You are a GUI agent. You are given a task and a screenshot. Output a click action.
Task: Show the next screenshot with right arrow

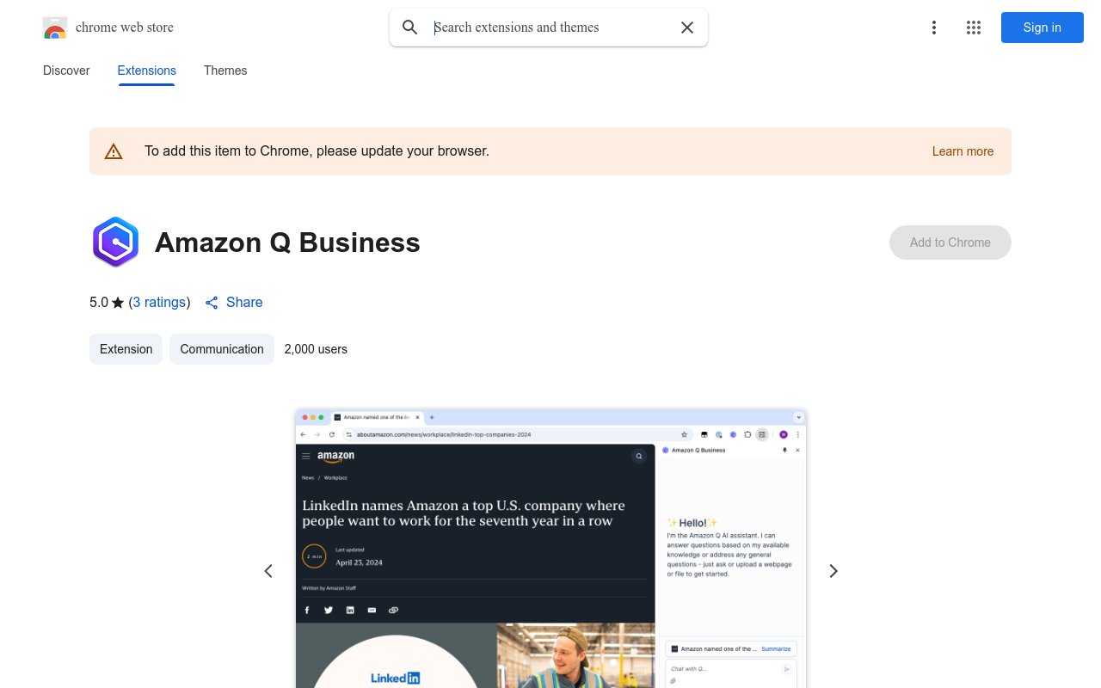point(833,571)
